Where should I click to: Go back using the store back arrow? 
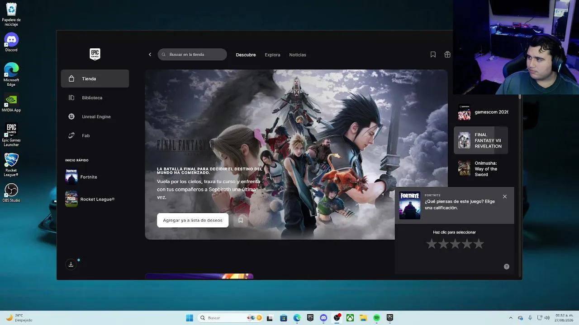click(x=150, y=55)
